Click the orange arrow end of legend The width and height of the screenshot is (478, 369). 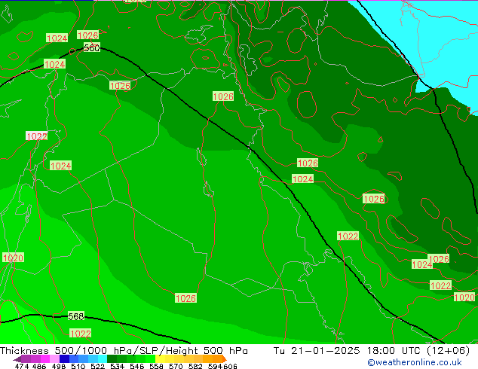(225, 359)
